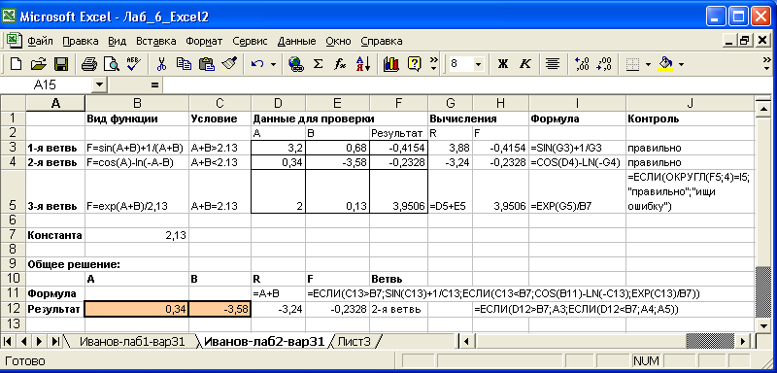Go to last sheet tab navigation arrow
The image size is (777, 373).
(55, 341)
